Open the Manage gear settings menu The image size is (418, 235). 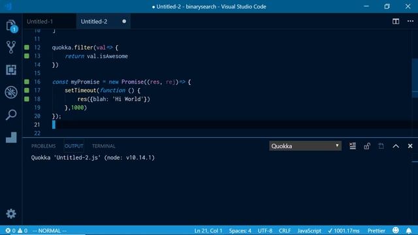coord(11,213)
